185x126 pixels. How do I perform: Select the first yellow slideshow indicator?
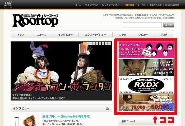coord(84,44)
